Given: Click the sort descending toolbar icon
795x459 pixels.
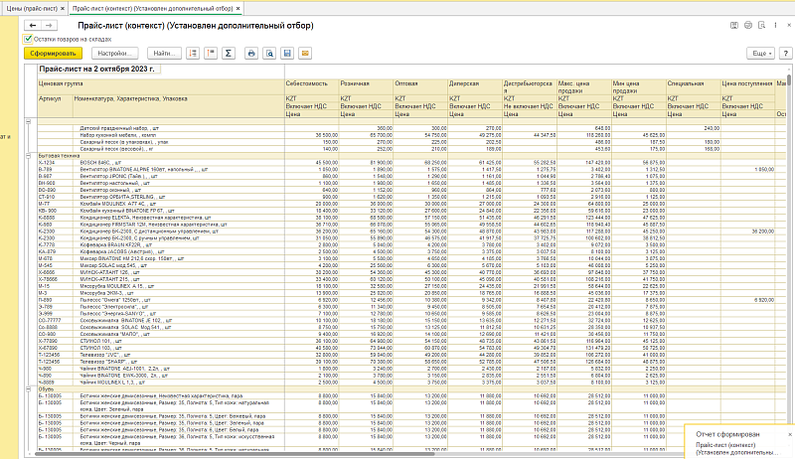Looking at the screenshot, I should click(x=210, y=52).
